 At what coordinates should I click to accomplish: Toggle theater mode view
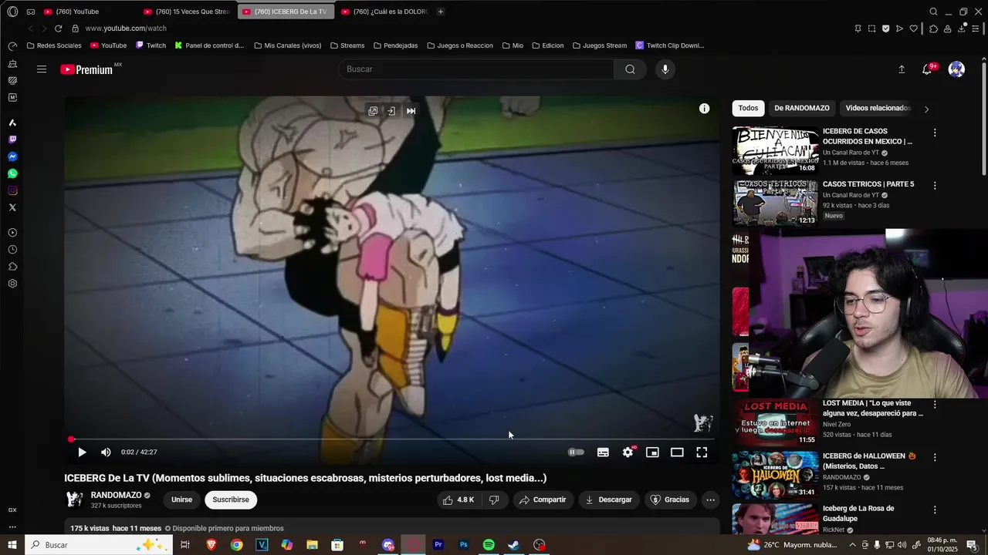click(677, 452)
